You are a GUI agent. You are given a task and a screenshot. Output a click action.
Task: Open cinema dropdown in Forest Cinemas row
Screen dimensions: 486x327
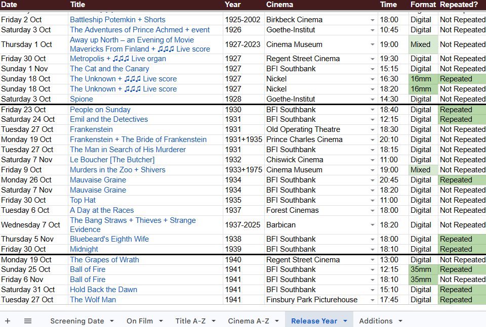click(x=372, y=211)
